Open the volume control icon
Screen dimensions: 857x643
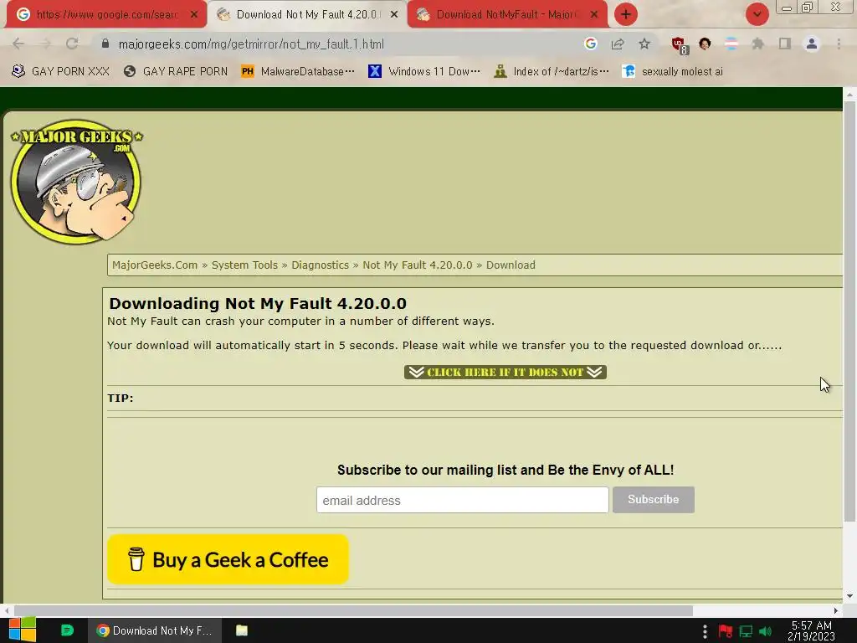pos(765,631)
